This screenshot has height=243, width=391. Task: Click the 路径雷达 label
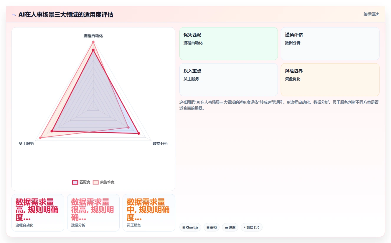(x=371, y=14)
